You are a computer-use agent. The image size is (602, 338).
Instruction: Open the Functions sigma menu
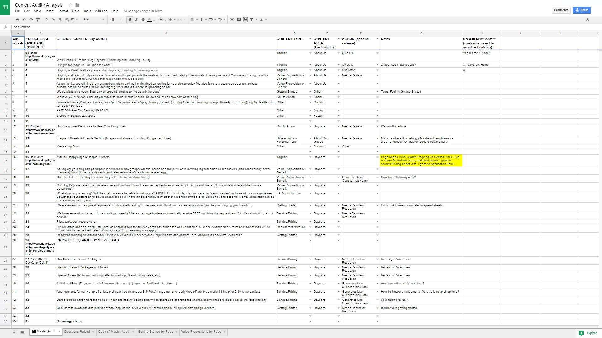(263, 19)
